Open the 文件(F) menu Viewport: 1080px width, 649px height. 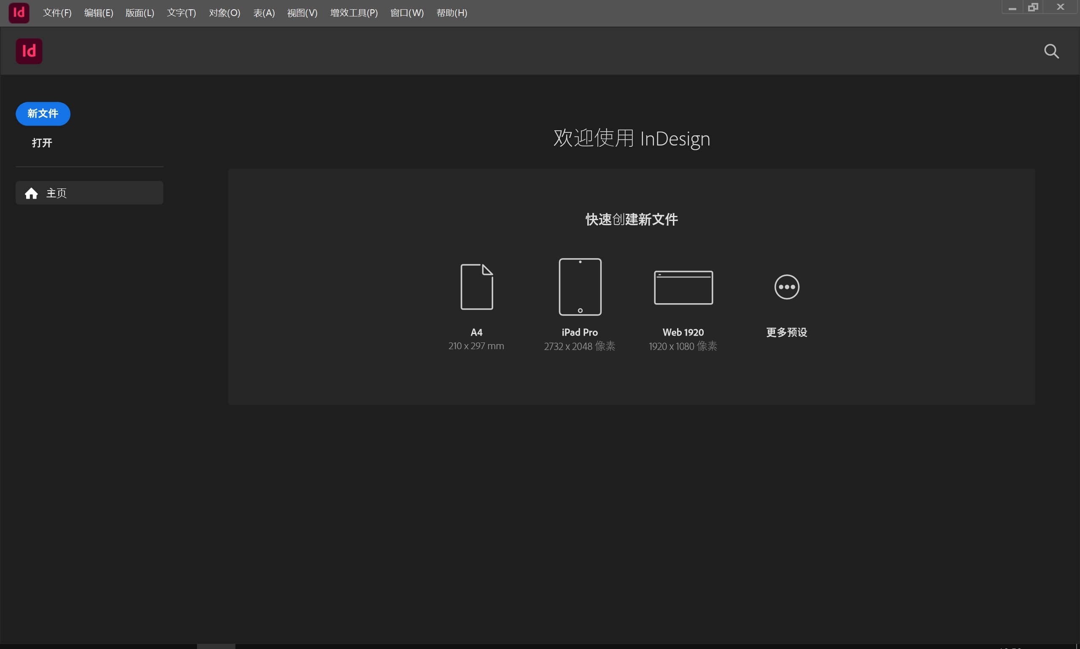point(57,13)
